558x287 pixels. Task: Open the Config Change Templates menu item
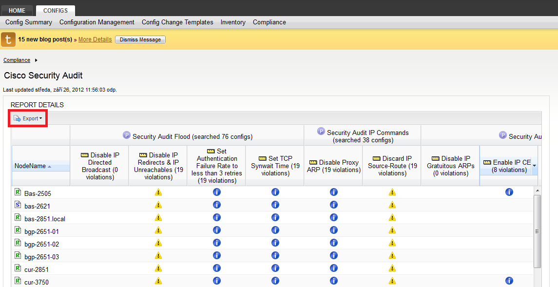pos(177,22)
